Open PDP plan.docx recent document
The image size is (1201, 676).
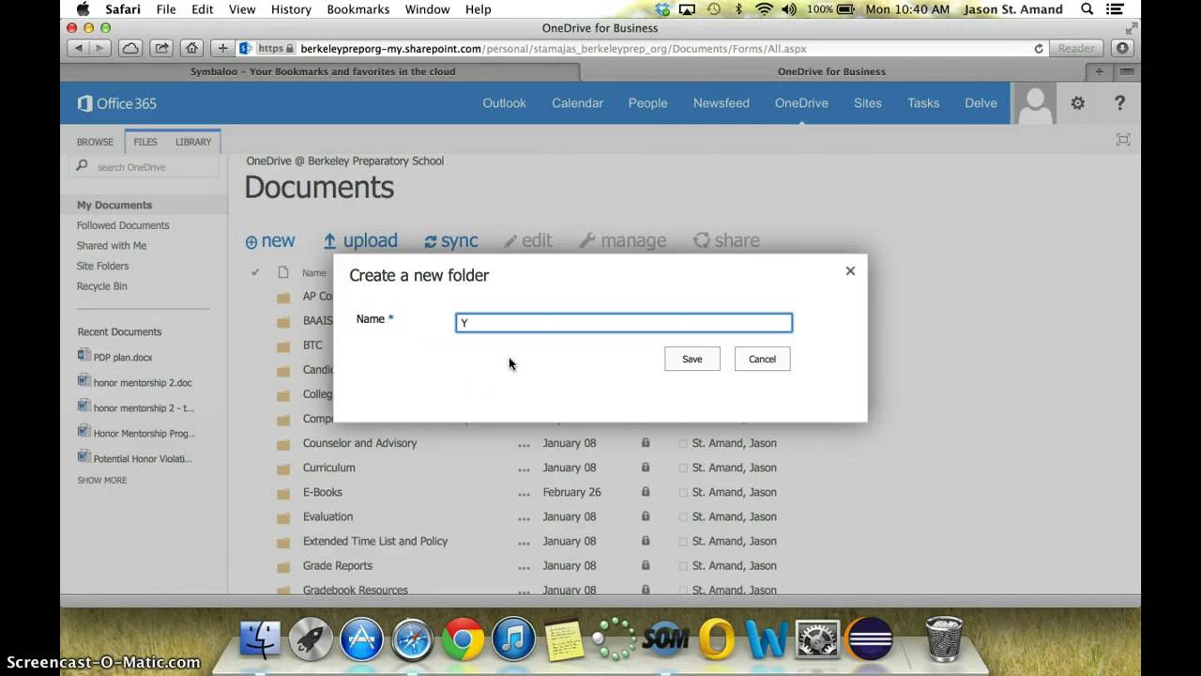[x=123, y=358]
